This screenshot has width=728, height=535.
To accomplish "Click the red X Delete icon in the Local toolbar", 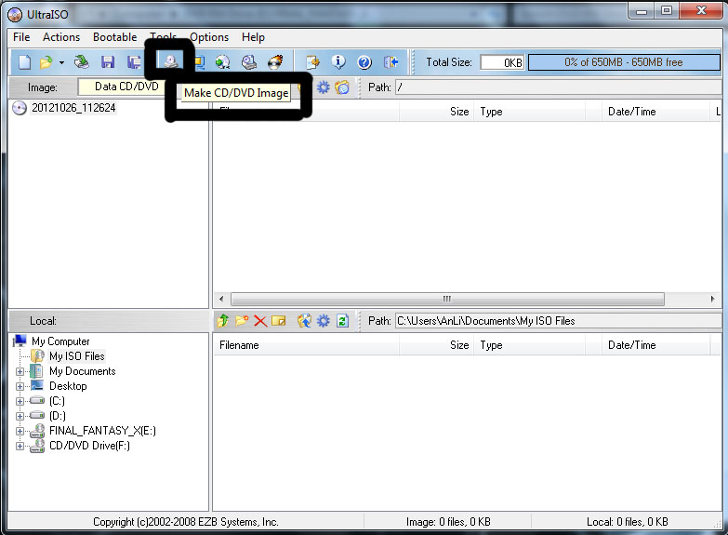I will tap(260, 321).
